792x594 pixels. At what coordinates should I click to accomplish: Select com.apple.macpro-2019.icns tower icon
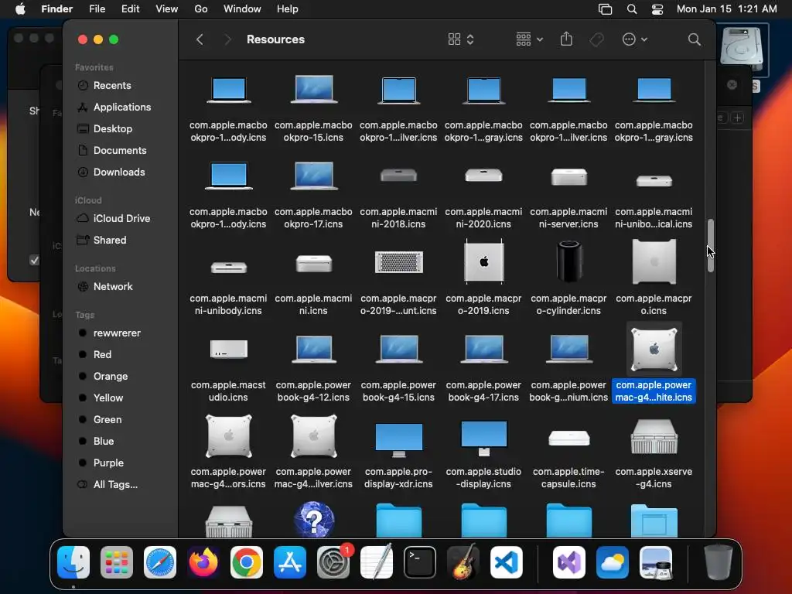click(x=484, y=261)
